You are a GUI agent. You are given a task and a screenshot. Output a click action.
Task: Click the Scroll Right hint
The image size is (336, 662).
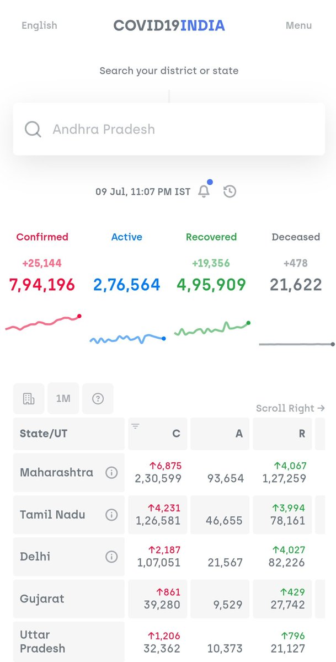[x=290, y=408]
